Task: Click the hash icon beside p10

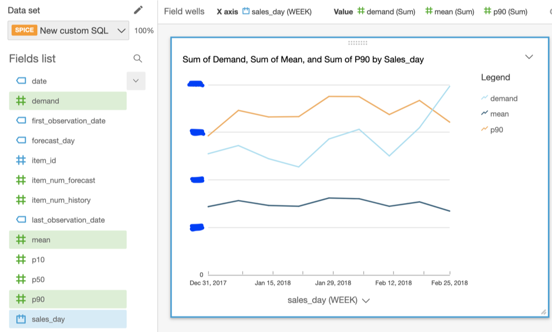Action: click(21, 260)
